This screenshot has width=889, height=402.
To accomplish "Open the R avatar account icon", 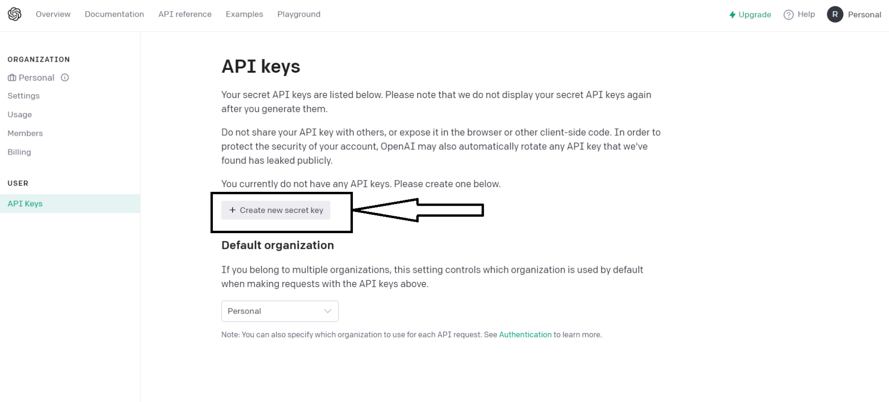I will click(x=835, y=14).
